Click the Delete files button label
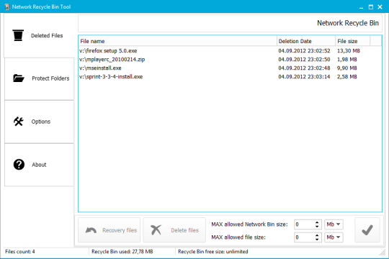Image resolution: width=389 pixels, height=259 pixels. tap(185, 230)
